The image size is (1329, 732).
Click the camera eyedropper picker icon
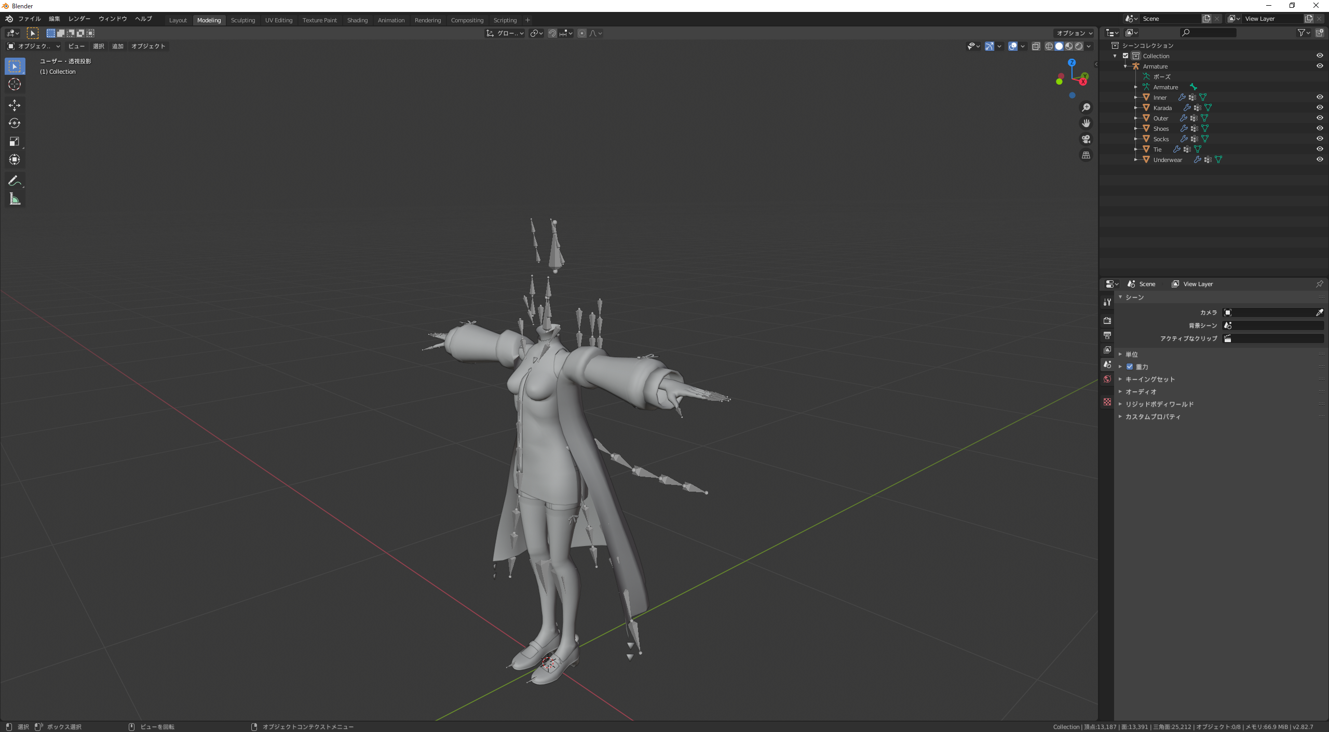coord(1319,313)
